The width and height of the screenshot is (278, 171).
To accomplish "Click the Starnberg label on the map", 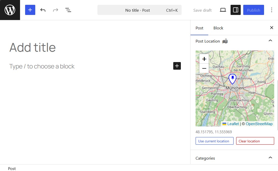I will pyautogui.click(x=207, y=112).
